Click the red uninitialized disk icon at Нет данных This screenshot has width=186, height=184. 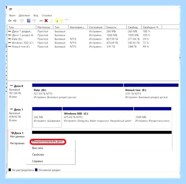(x=12, y=133)
